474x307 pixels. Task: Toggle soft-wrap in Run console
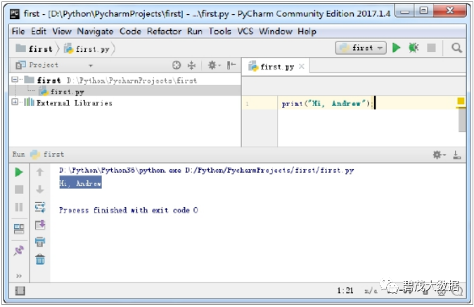click(x=40, y=207)
